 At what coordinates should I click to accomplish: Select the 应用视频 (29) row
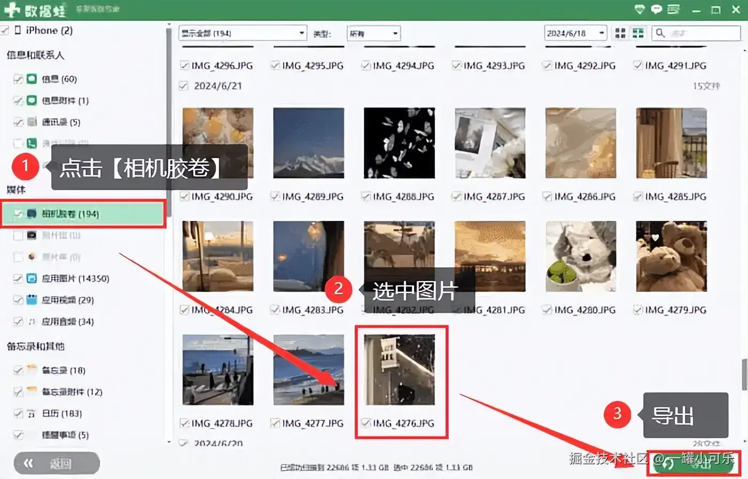point(68,300)
